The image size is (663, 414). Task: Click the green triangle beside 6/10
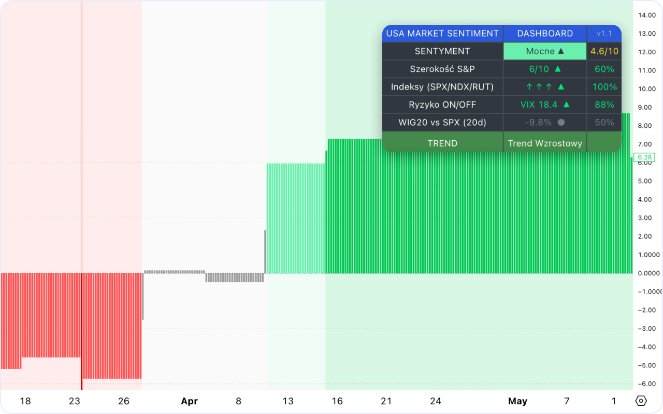[x=557, y=69]
